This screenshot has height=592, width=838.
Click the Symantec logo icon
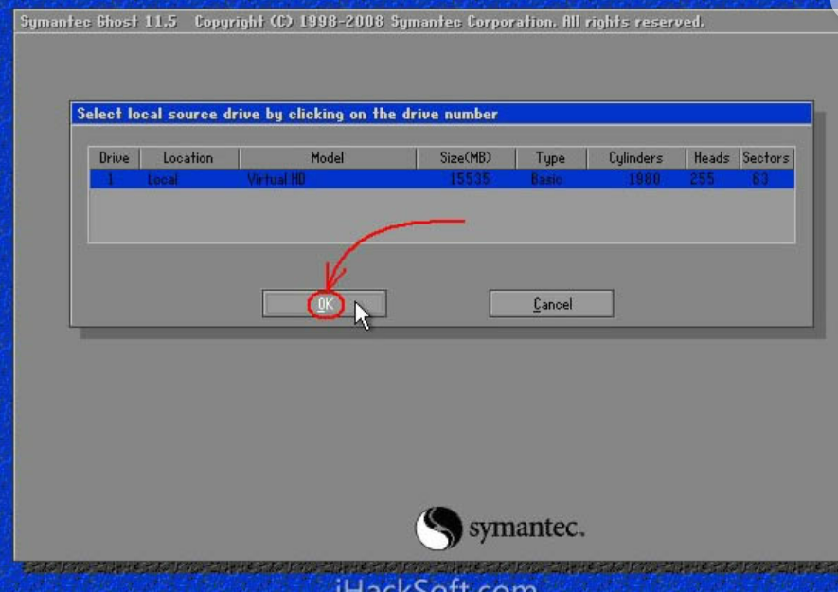(437, 529)
